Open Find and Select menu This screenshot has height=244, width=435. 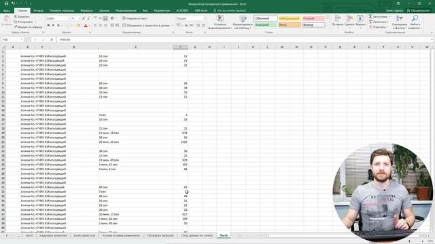pos(415,22)
